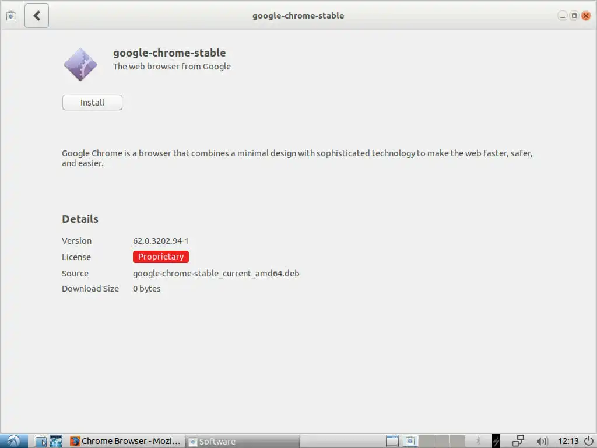Click the show desktop window icon in tray
597x448 pixels.
(x=392, y=441)
